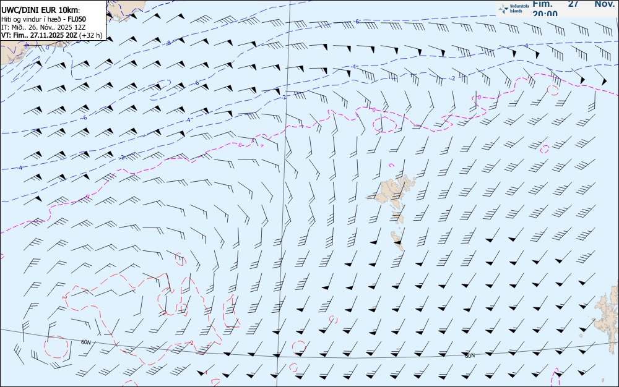The height and width of the screenshot is (387, 619).
Task: Click the "IT: Mið.. 26. Nóv.. 2025 12Z" line
Action: pyautogui.click(x=43, y=27)
